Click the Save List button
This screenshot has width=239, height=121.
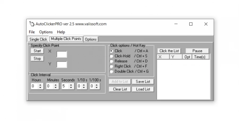coord(143,82)
